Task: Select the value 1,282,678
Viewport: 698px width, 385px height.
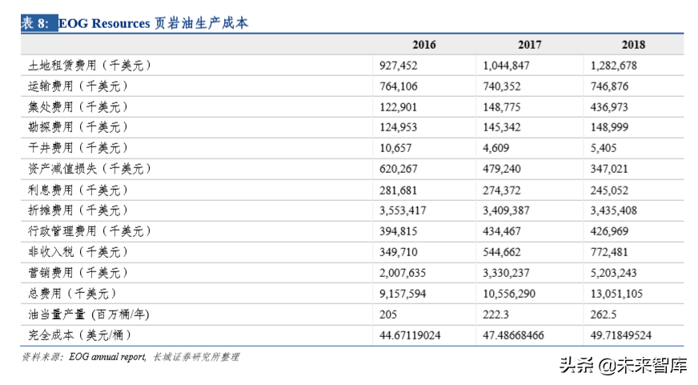Action: click(613, 66)
